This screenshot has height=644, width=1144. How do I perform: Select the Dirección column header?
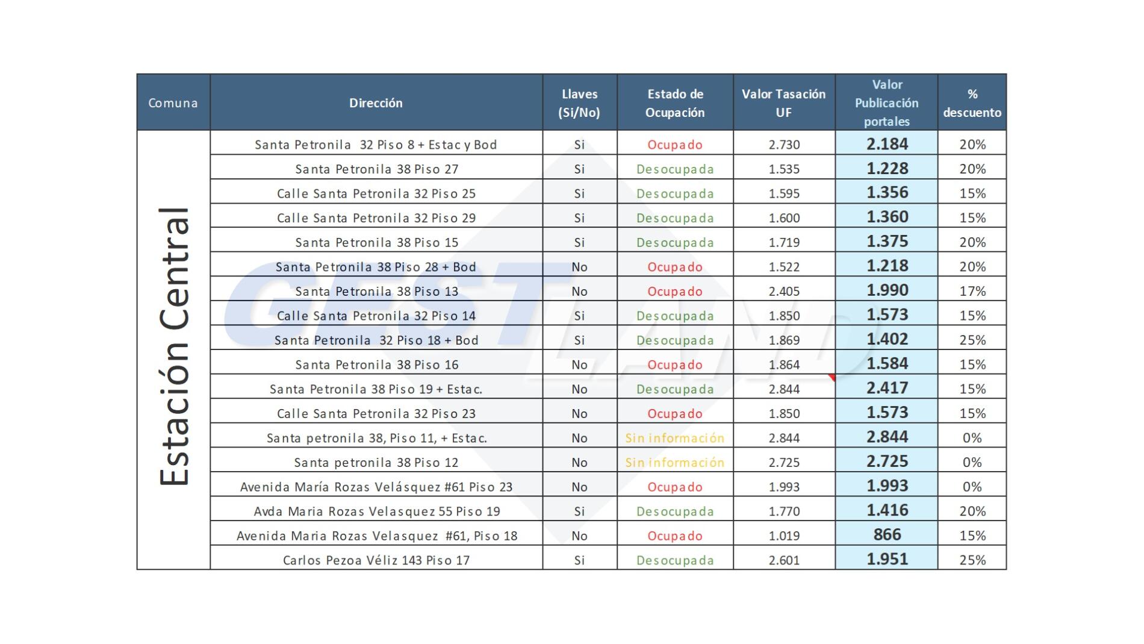pos(376,102)
